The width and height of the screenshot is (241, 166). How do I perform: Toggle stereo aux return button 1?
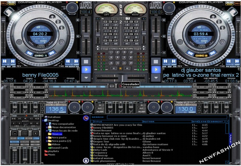(111, 52)
